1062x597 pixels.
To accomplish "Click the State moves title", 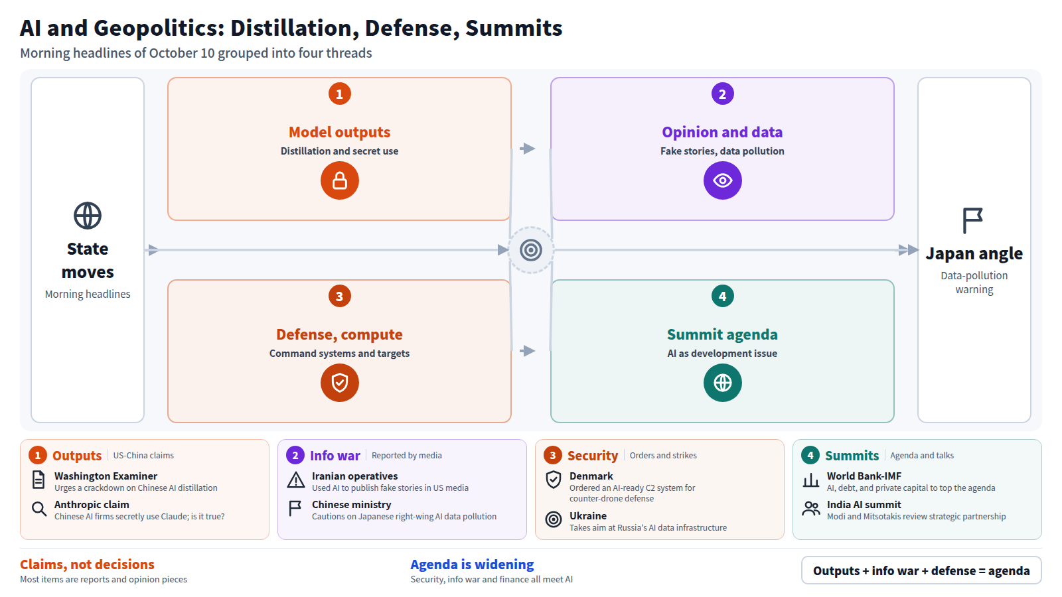I will (x=88, y=260).
